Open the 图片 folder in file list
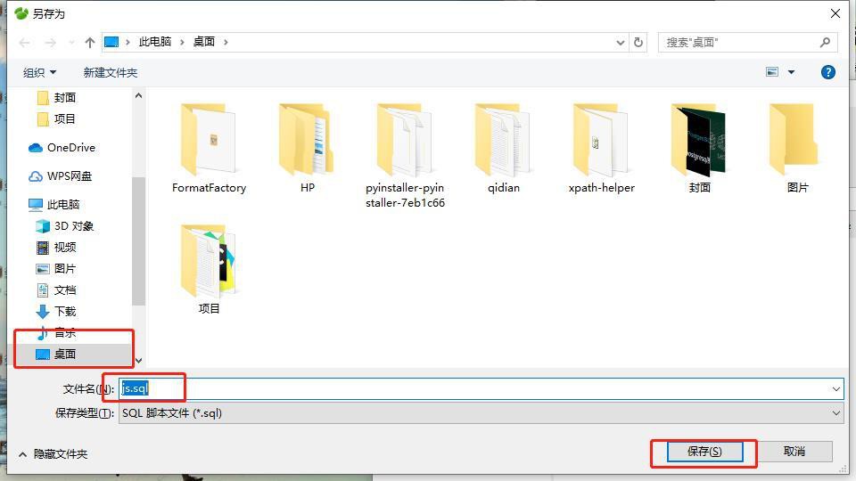 tap(797, 149)
